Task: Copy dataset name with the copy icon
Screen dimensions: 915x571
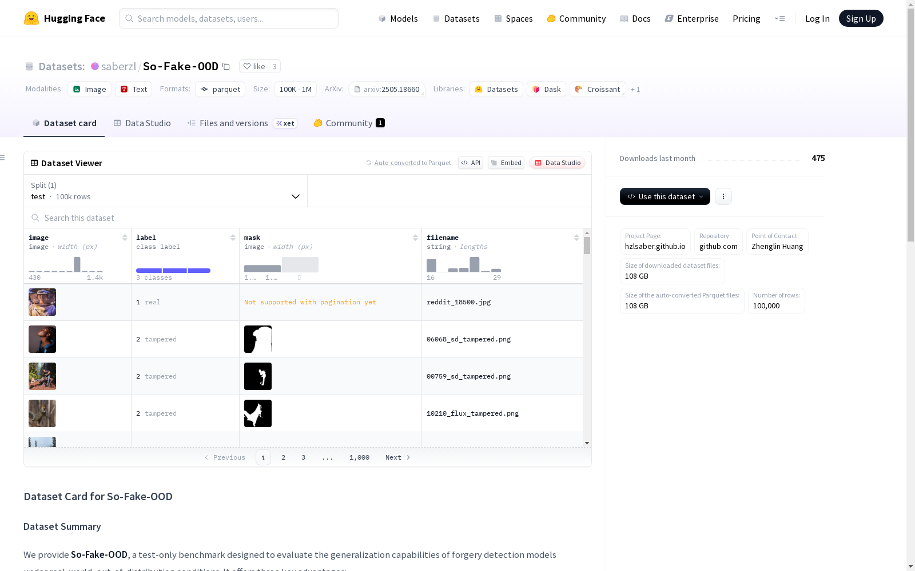Action: pos(226,66)
